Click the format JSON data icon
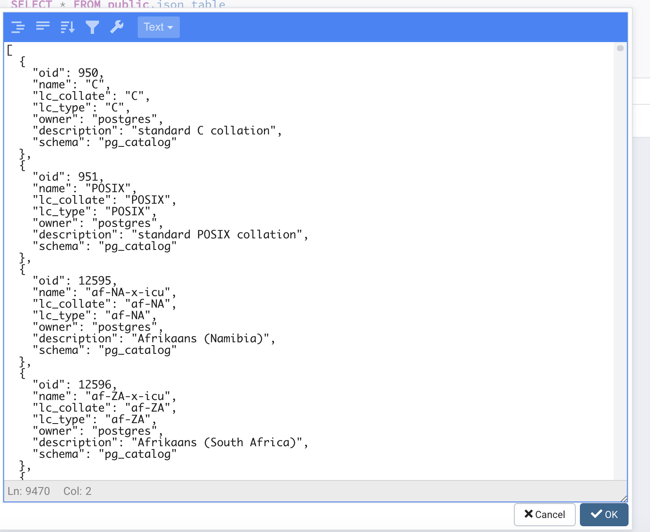This screenshot has height=532, width=650. click(x=18, y=27)
